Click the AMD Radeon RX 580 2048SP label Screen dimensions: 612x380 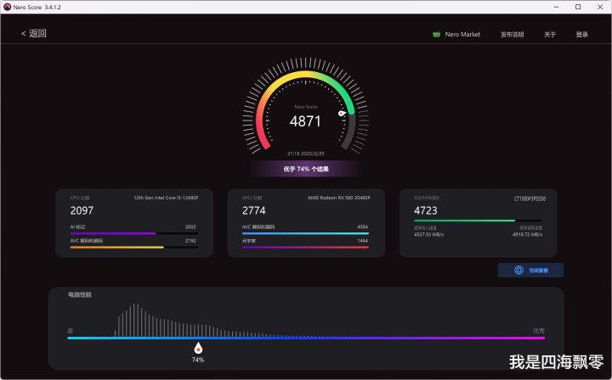click(x=339, y=198)
